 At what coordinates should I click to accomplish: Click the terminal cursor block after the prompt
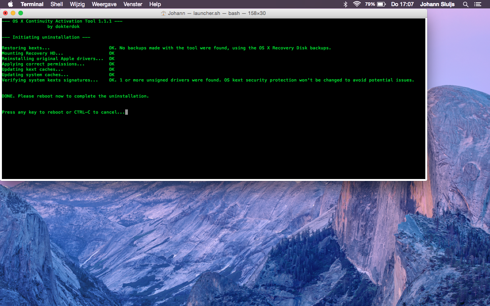click(x=126, y=112)
